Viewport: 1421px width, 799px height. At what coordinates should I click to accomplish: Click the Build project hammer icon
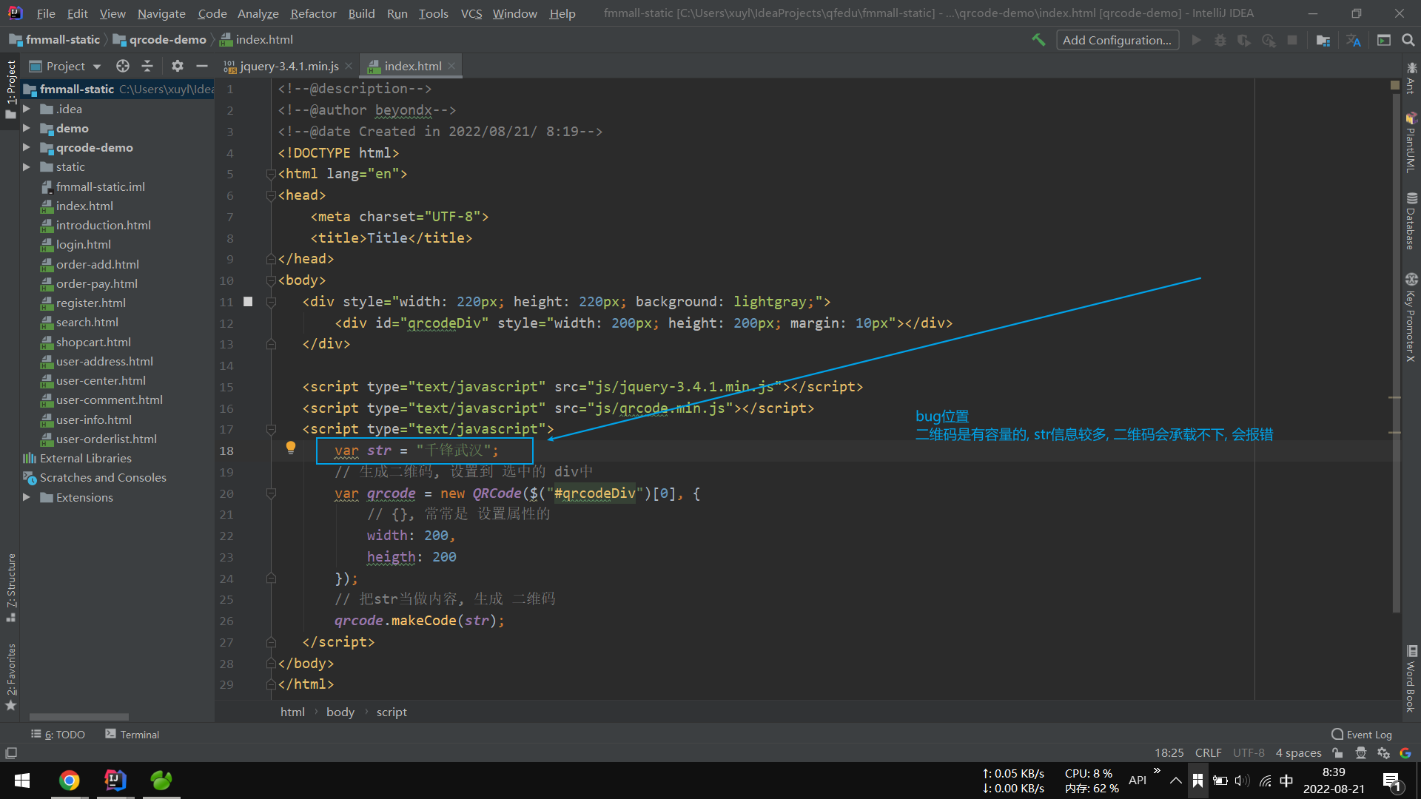1038,40
